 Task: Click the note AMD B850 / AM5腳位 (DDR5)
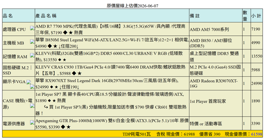tap(211, 43)
